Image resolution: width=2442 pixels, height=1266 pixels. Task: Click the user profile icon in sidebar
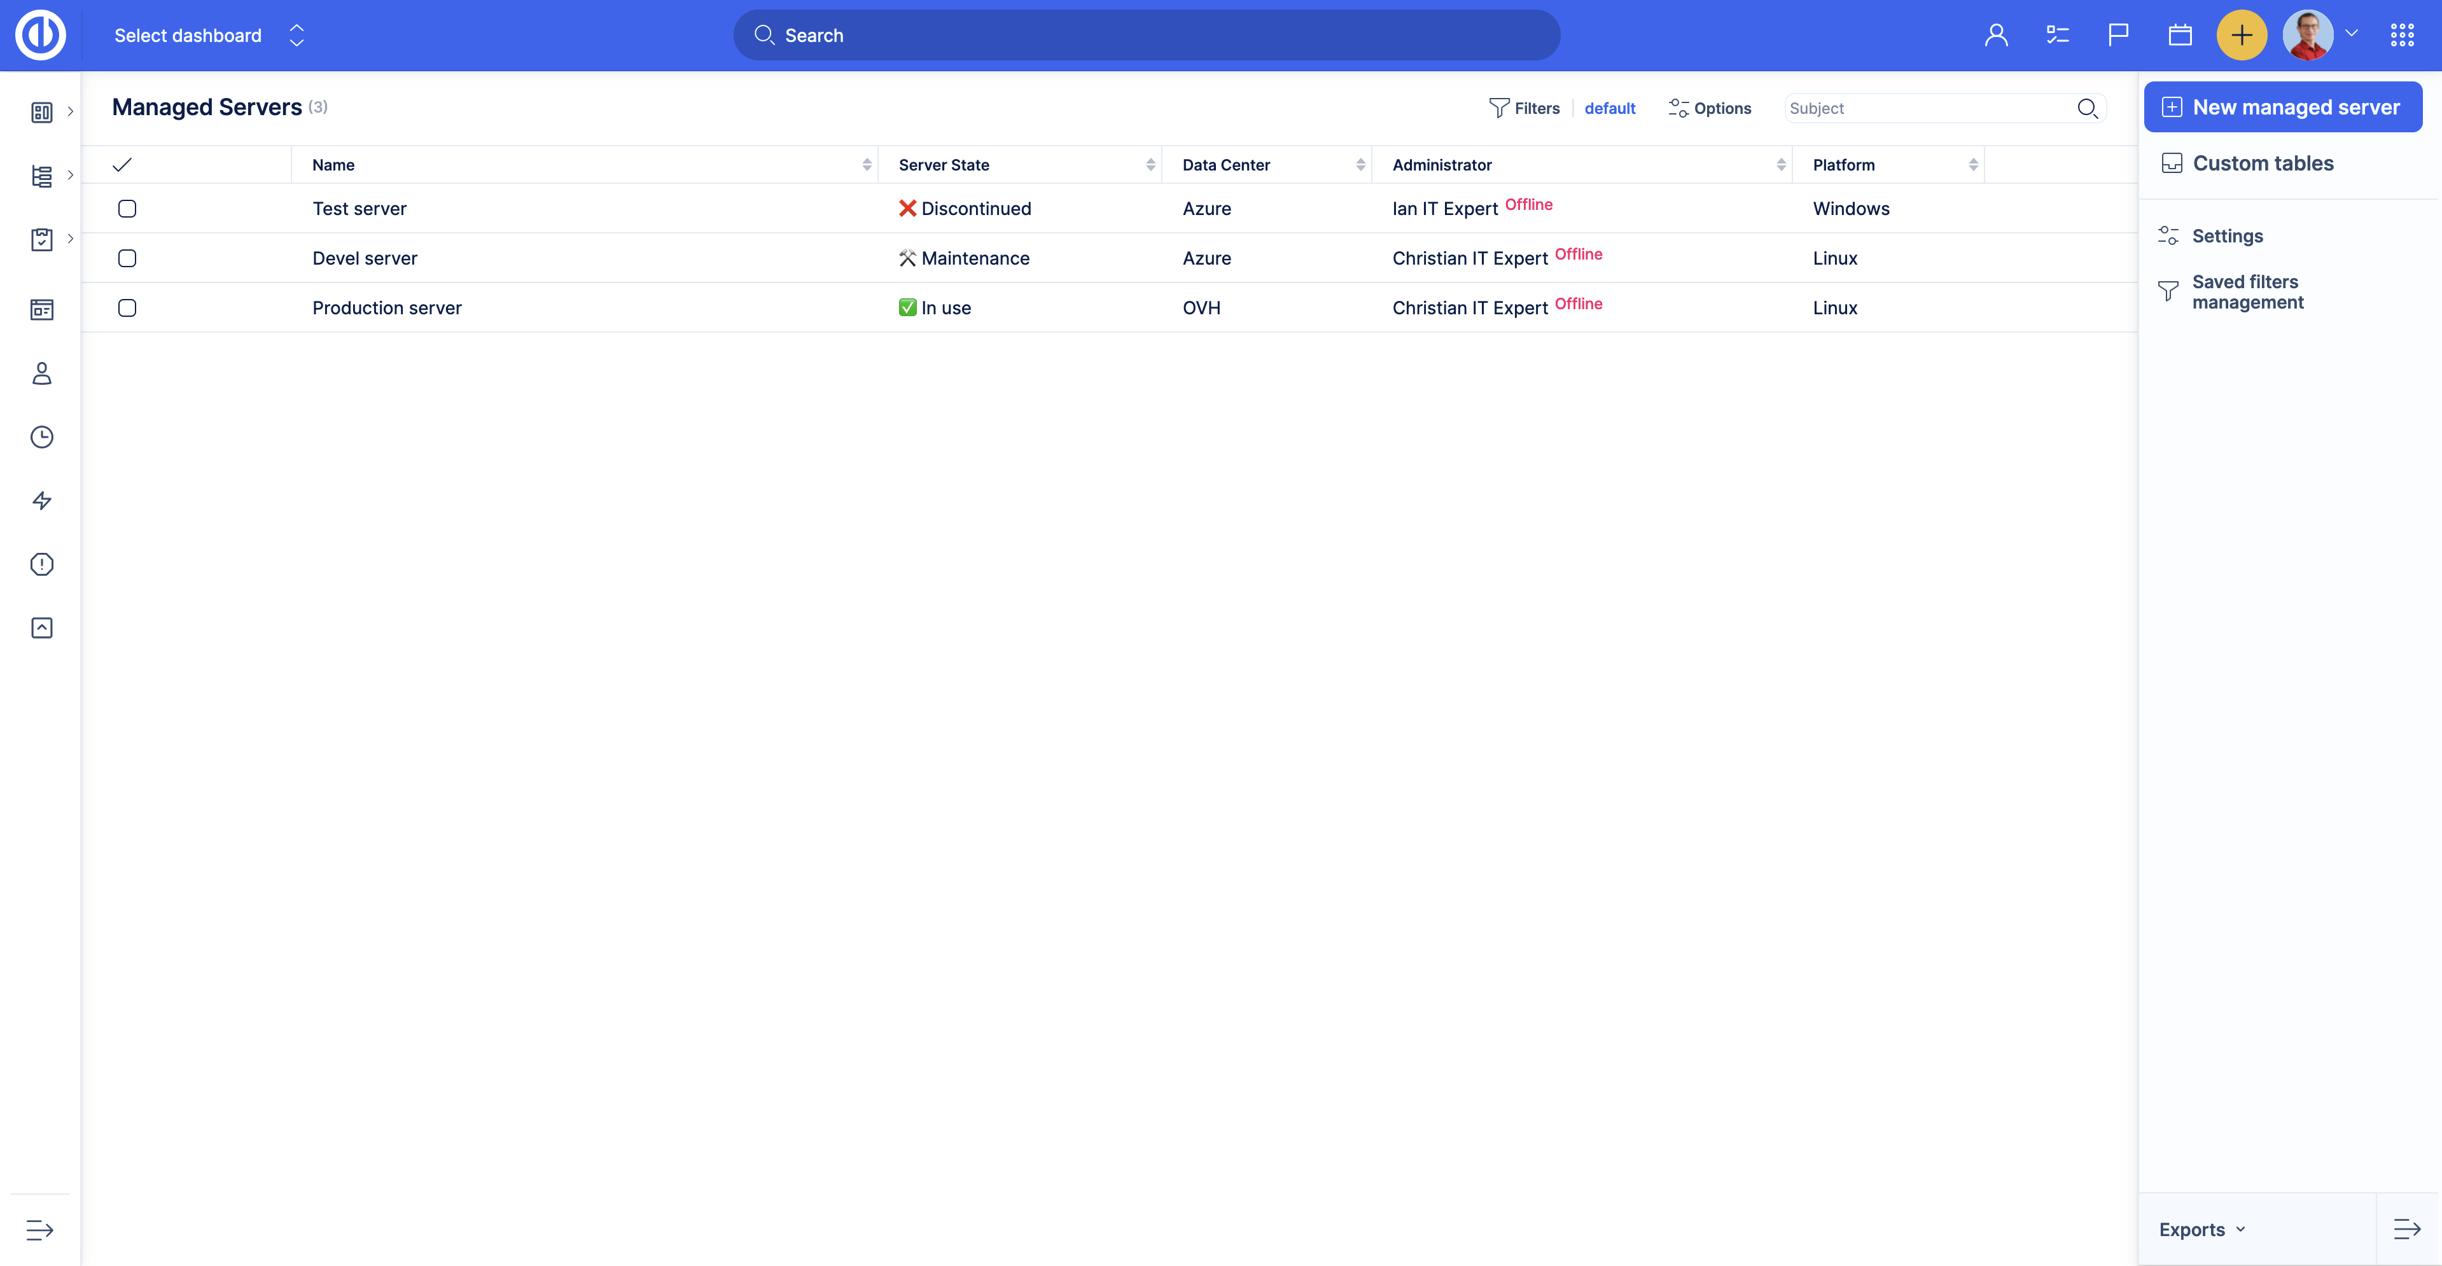coord(42,373)
